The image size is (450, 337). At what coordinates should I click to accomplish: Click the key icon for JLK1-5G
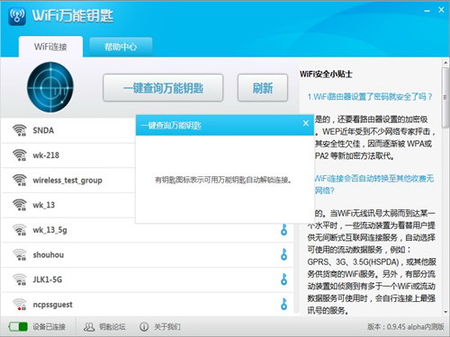pyautogui.click(x=283, y=279)
